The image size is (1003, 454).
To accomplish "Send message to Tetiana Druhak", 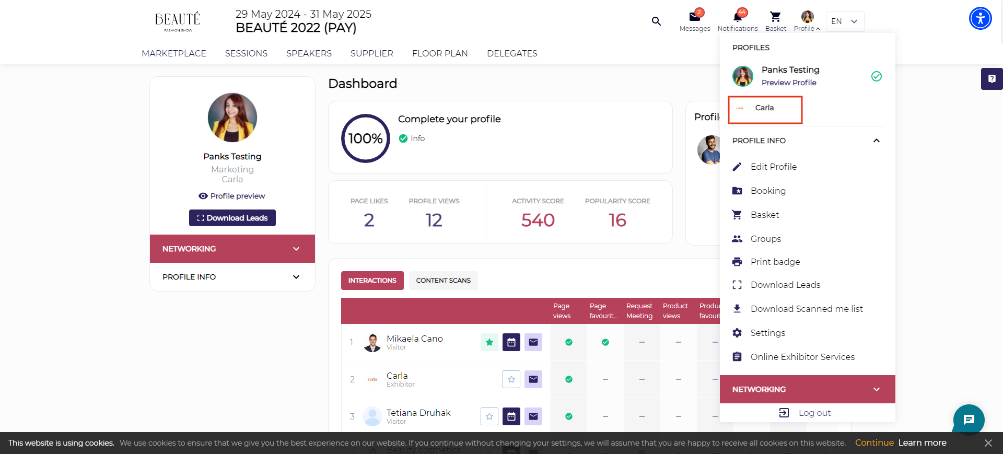I will (533, 416).
